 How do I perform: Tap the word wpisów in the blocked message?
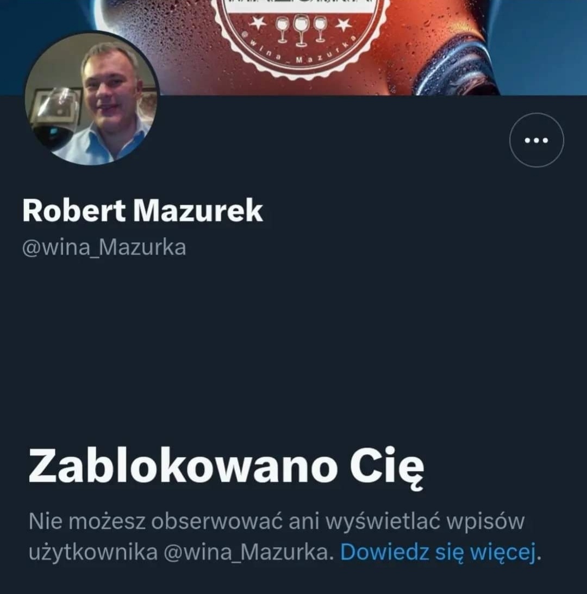486,522
